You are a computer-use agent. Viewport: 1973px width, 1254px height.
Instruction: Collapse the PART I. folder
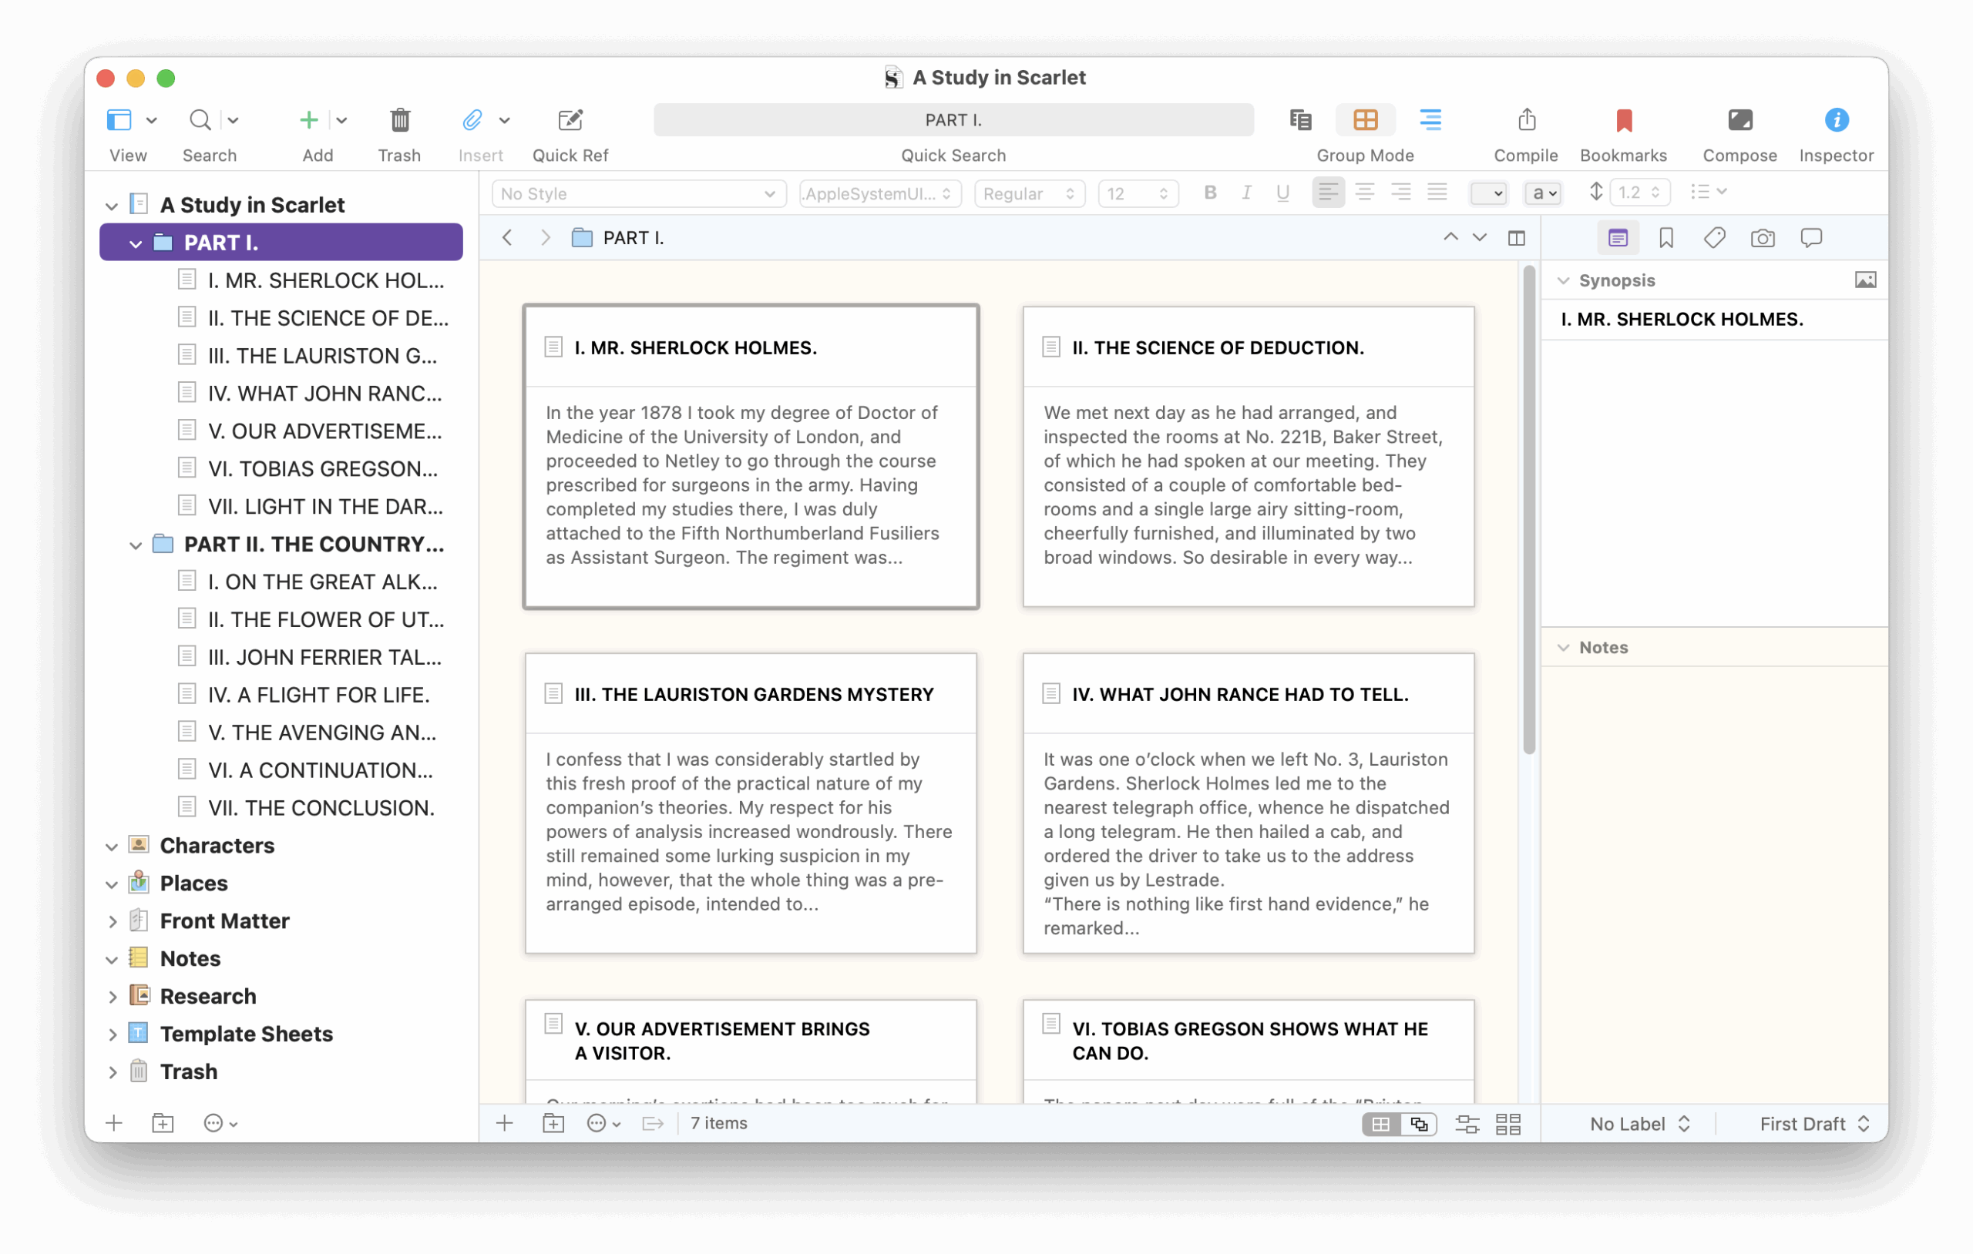[x=135, y=243]
